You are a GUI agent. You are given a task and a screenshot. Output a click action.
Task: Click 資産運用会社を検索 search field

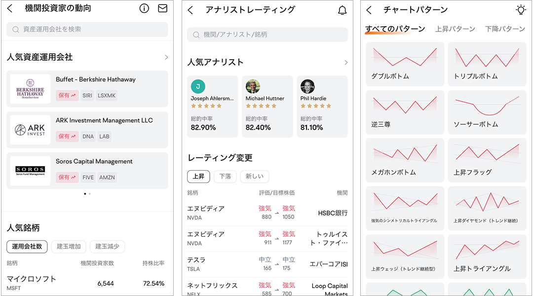[x=87, y=30]
